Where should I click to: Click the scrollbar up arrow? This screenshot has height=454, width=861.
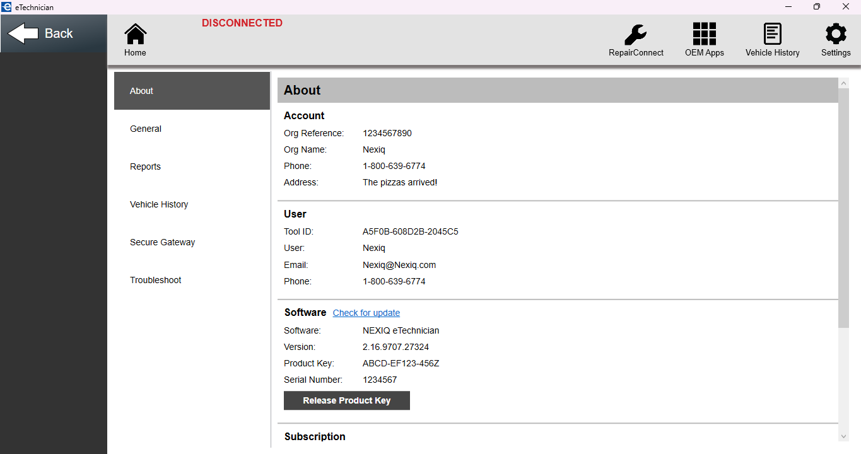844,83
